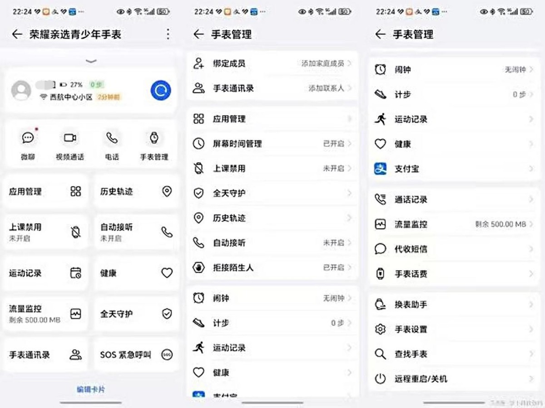Expand 通话记录 row chevron

(531, 199)
